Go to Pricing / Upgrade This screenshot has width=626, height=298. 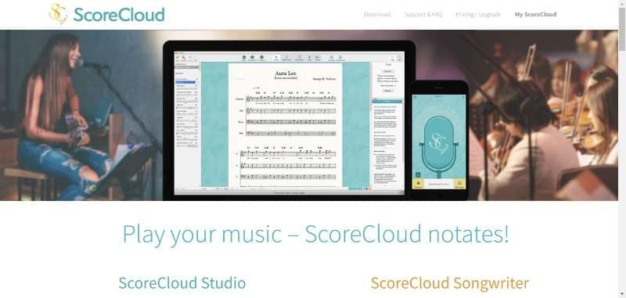(478, 14)
